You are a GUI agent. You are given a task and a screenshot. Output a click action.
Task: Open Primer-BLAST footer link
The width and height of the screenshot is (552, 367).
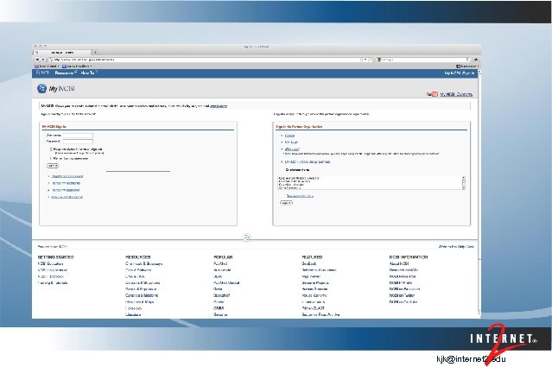point(313,308)
